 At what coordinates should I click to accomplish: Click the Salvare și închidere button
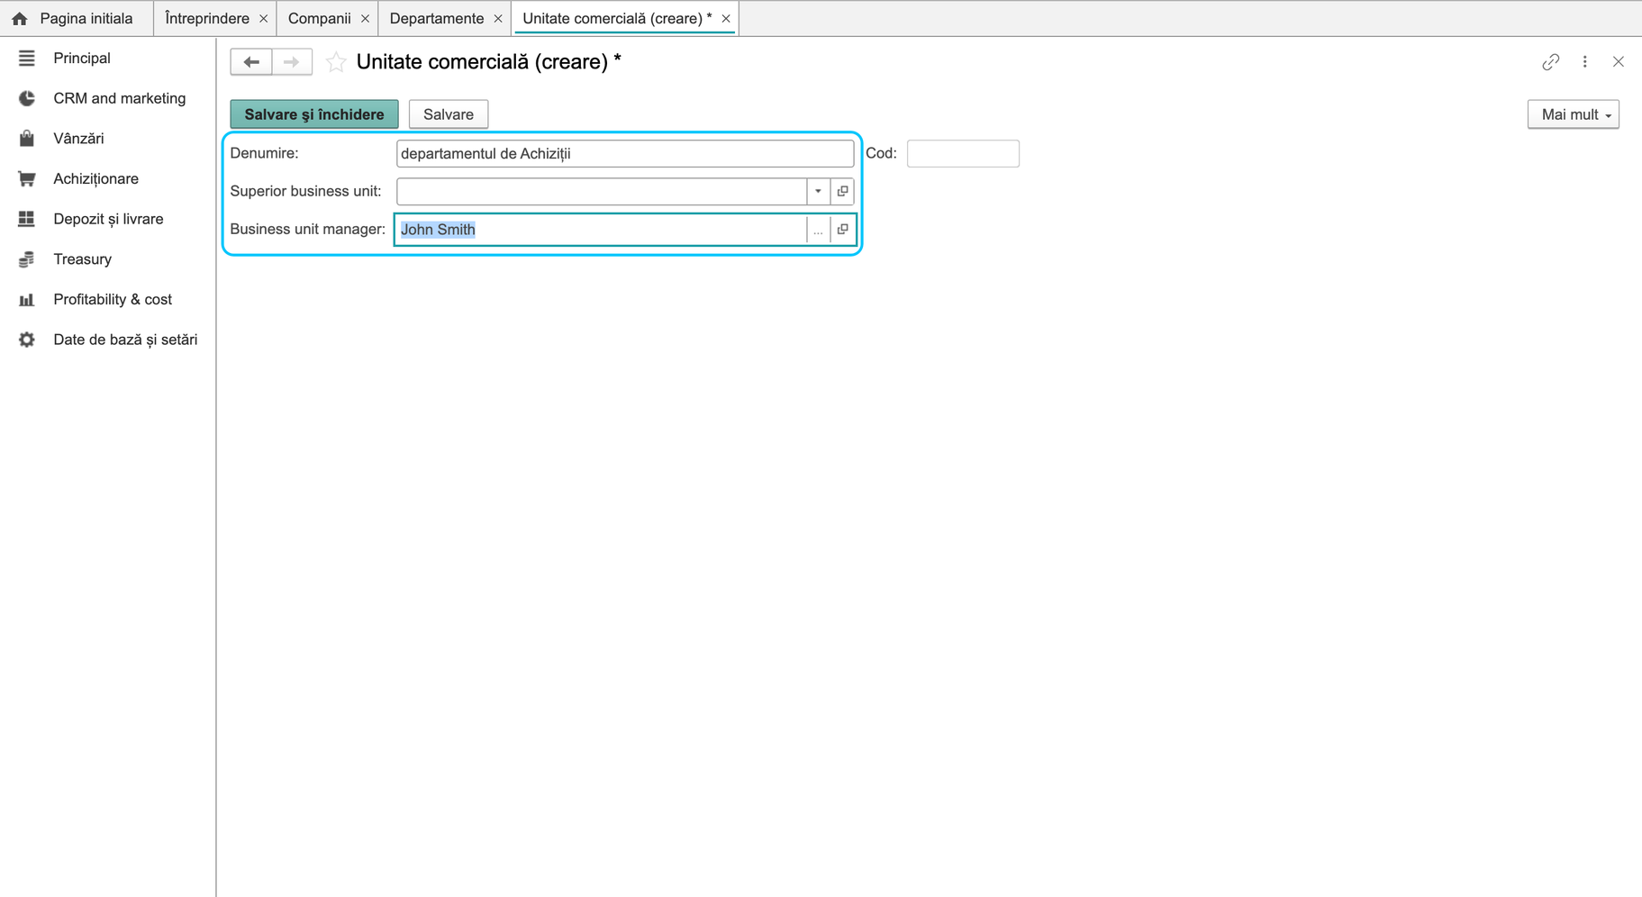pos(314,114)
